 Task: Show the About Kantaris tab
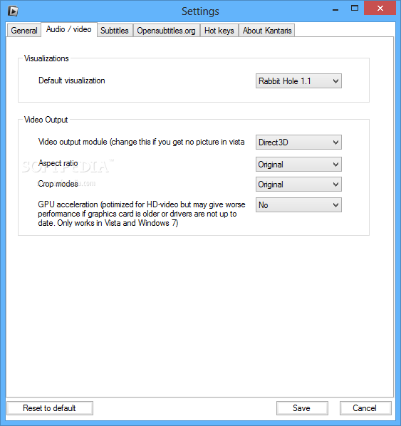pos(267,31)
